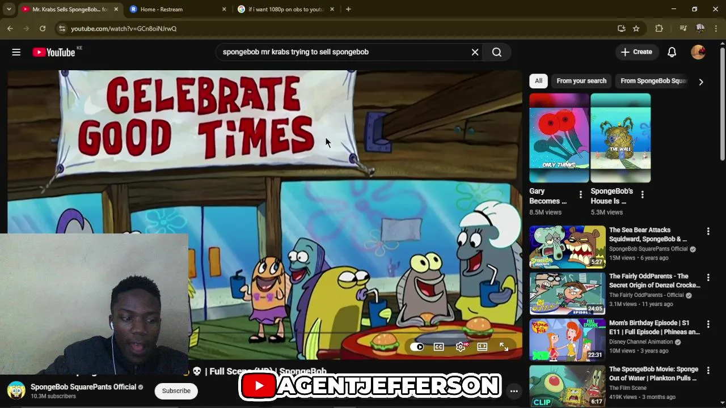Close the Mr. Krabs Sells SpongeBob tab
Screen dimensions: 726x408
click(116, 9)
